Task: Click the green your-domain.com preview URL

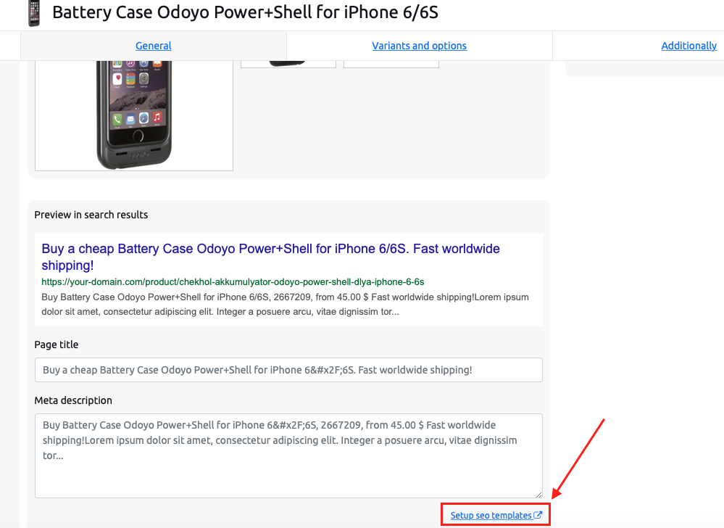Action: 233,282
